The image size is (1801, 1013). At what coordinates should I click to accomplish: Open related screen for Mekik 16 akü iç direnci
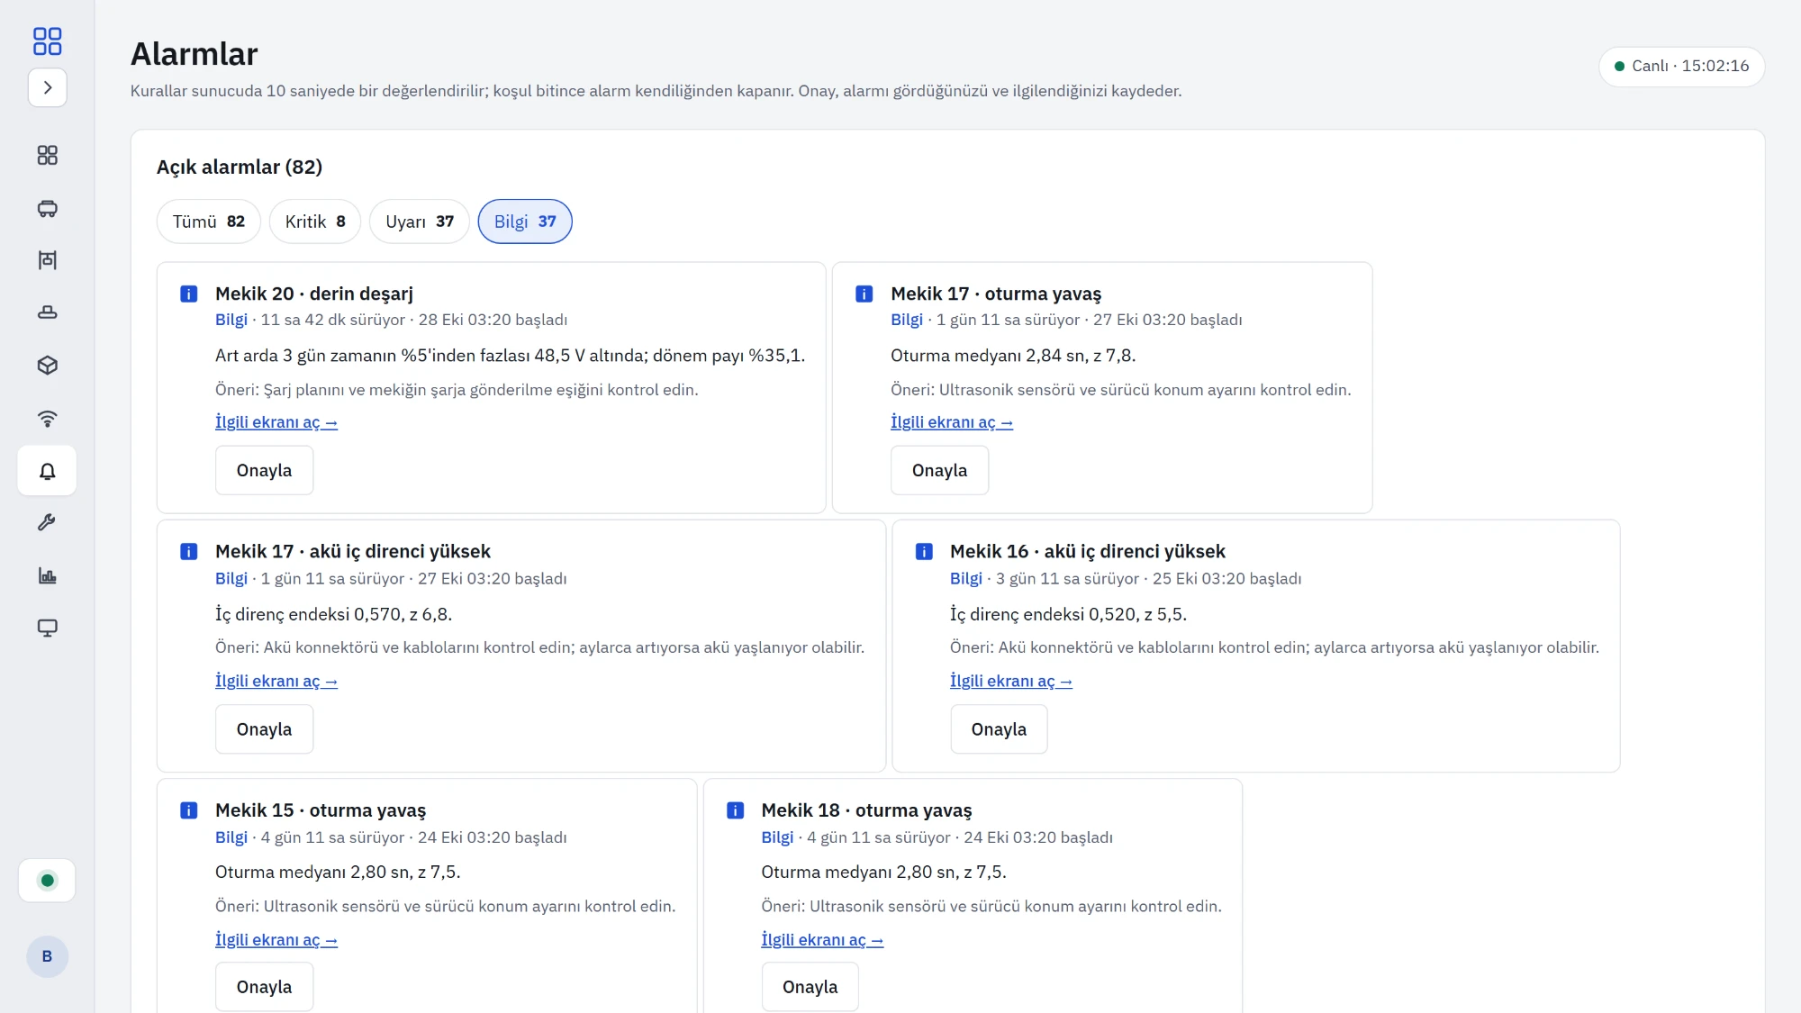pos(1011,682)
